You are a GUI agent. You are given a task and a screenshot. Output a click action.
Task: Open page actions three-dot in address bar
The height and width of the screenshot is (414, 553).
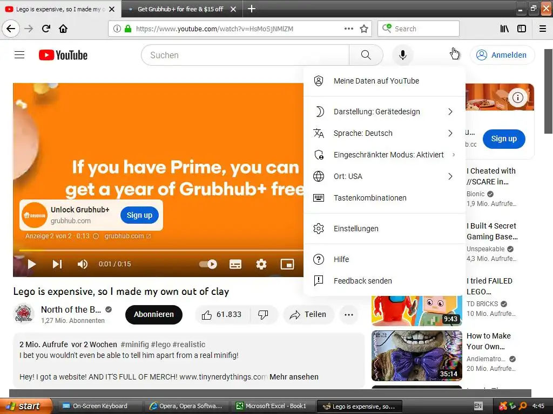tap(348, 29)
